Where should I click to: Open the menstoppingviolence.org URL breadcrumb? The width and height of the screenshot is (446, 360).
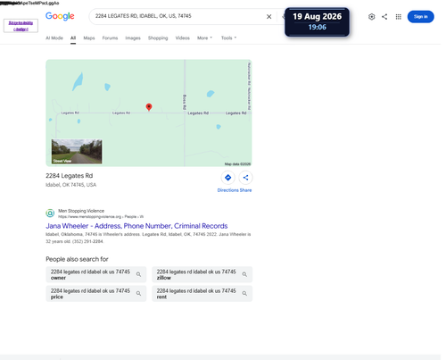pyautogui.click(x=101, y=217)
